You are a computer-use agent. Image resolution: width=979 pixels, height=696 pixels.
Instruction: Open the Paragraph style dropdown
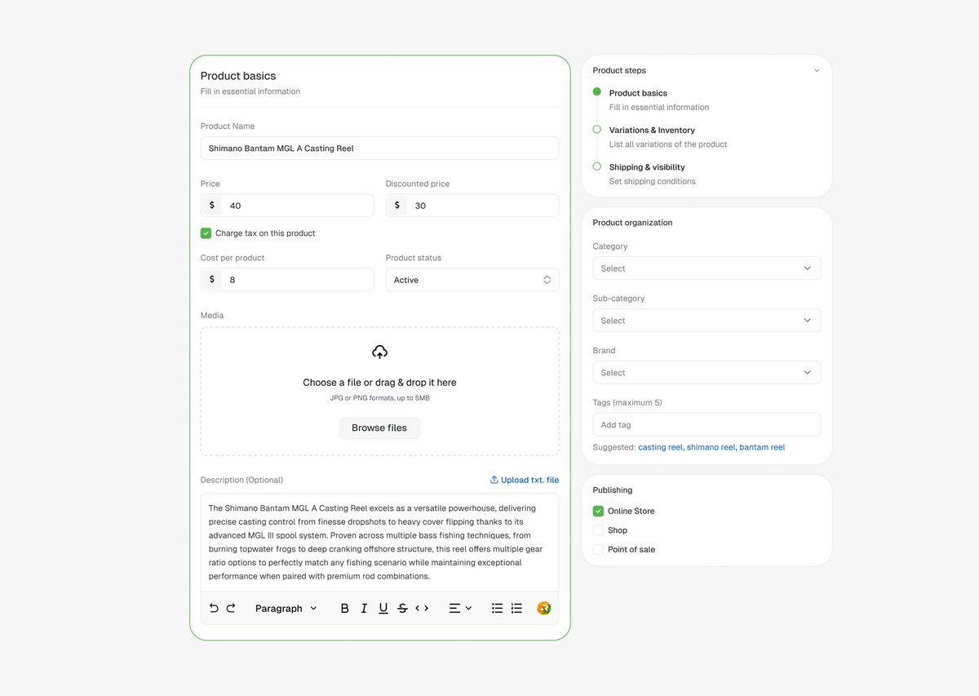[286, 608]
